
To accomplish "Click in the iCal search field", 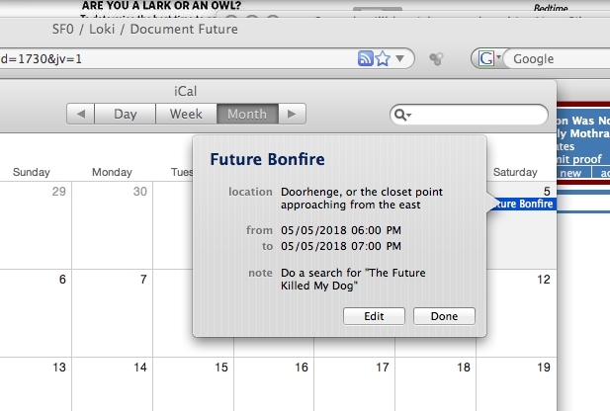I will [477, 115].
